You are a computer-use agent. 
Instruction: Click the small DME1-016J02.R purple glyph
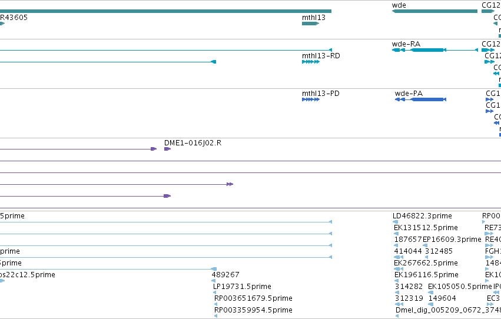(x=167, y=149)
